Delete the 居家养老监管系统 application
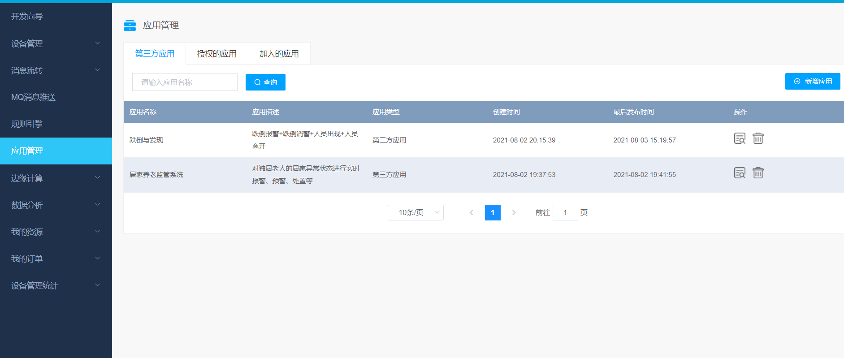The image size is (844, 358). (758, 173)
